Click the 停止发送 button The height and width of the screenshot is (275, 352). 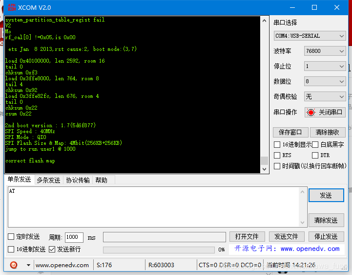326,236
